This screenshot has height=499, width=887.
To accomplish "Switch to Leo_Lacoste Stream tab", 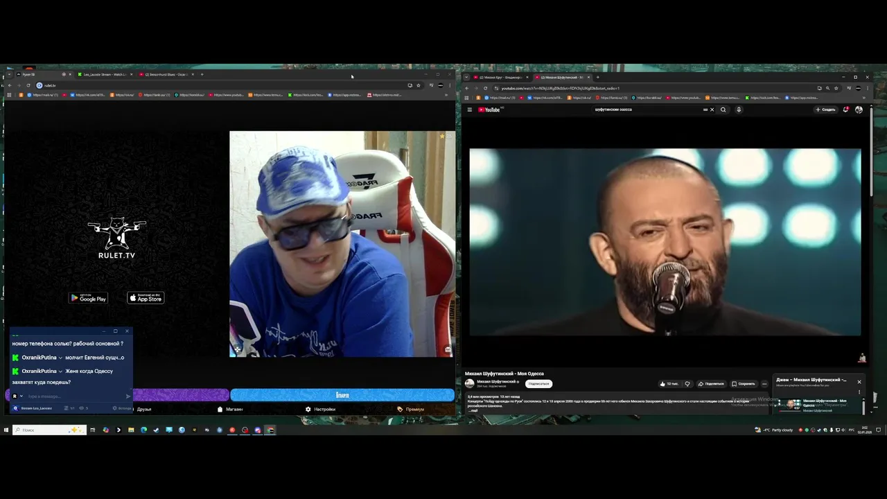I will click(x=105, y=74).
